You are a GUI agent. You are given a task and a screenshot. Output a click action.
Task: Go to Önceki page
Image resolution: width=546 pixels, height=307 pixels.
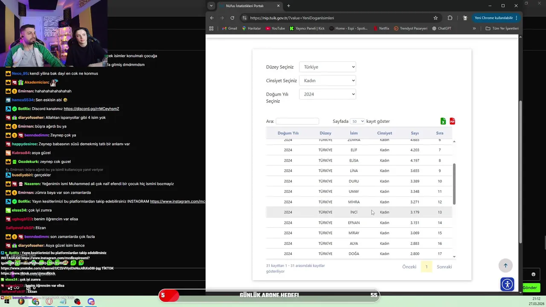(x=409, y=267)
